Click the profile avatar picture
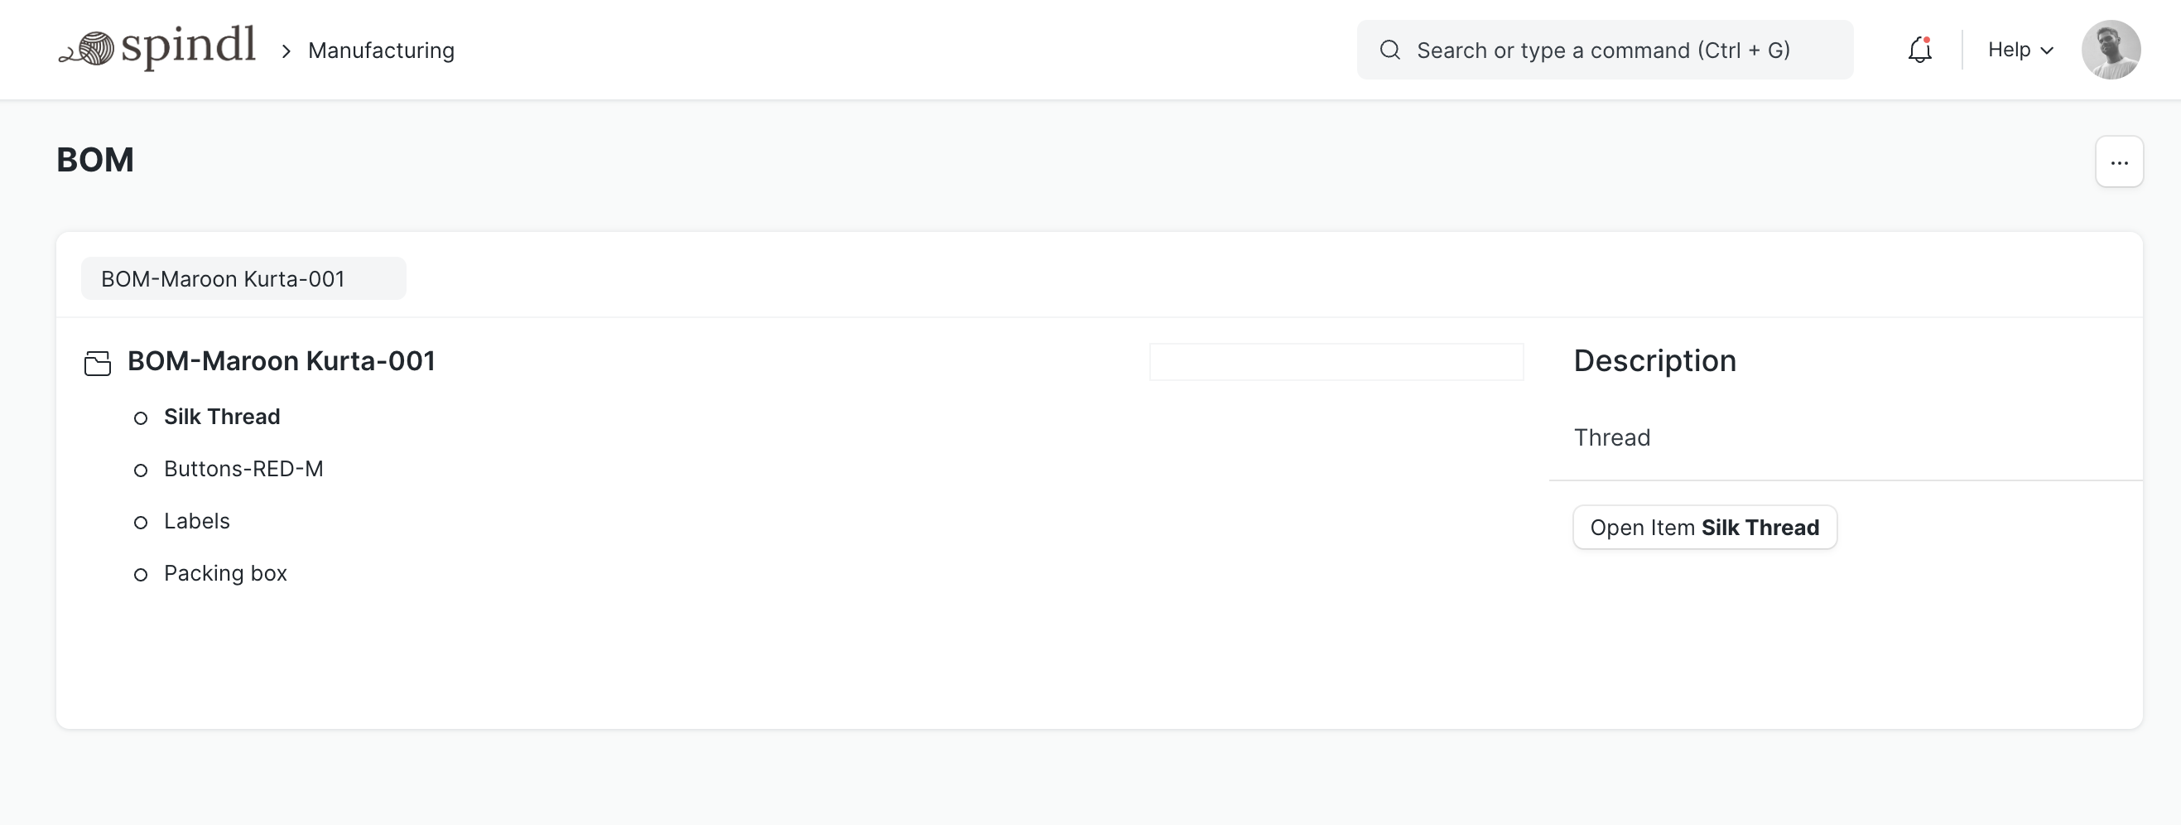Image resolution: width=2181 pixels, height=825 pixels. [2111, 49]
